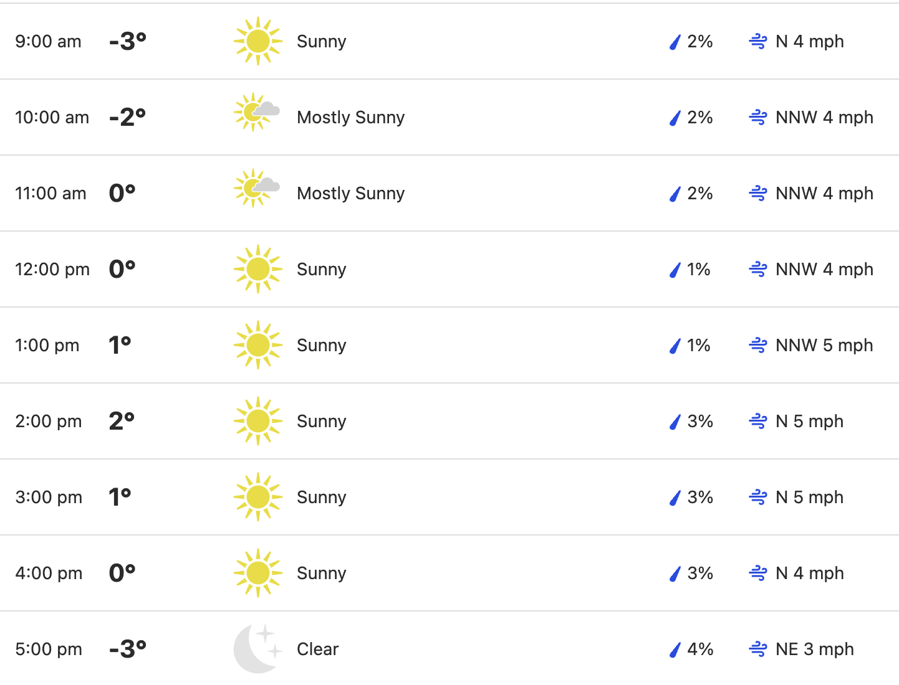Select the Clear condition label
The height and width of the screenshot is (685, 899).
pyautogui.click(x=317, y=649)
